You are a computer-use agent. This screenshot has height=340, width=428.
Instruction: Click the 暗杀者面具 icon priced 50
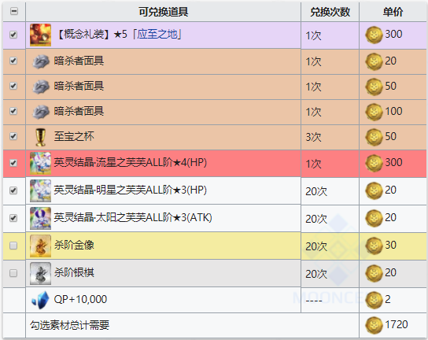pos(41,87)
